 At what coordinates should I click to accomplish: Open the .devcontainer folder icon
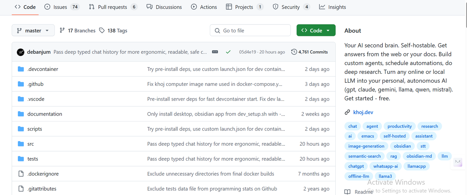(x=21, y=69)
